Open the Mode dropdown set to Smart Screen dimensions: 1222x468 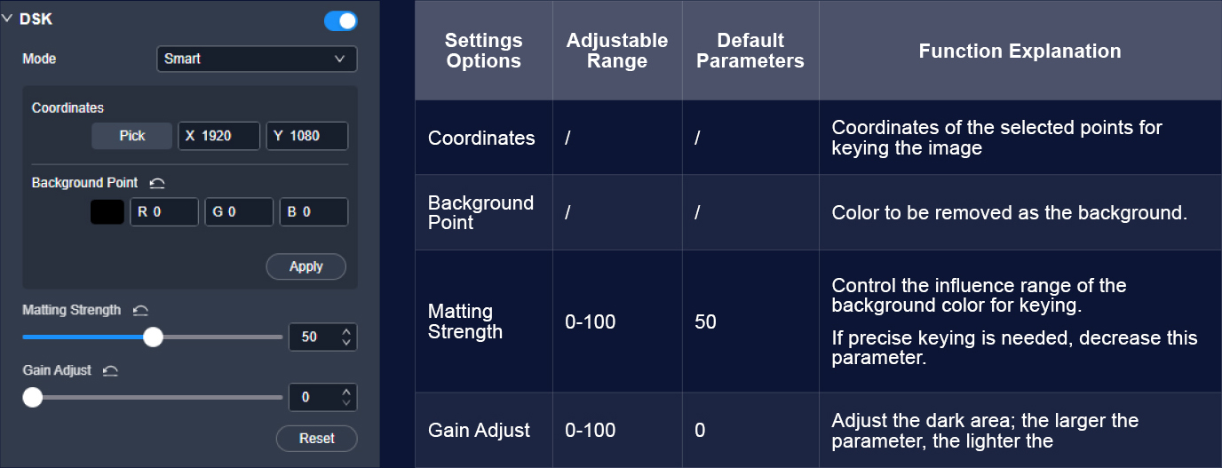257,59
